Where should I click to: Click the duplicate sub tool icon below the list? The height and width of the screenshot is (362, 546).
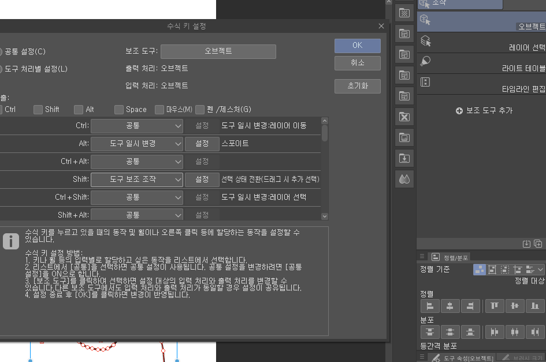[538, 244]
